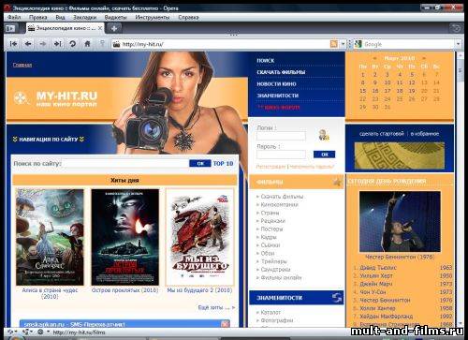Open the Закладки menu
Screen dimensions: 468x340
[x=84, y=17]
